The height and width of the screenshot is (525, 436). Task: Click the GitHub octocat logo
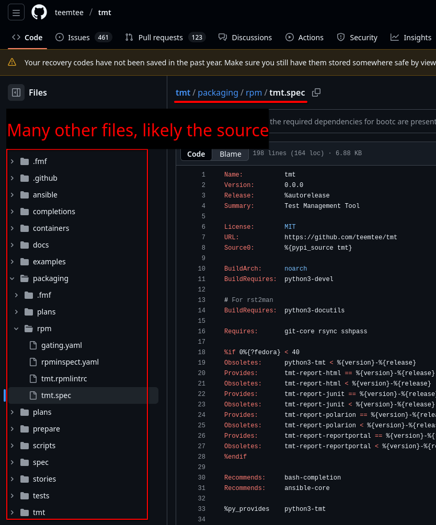[39, 13]
